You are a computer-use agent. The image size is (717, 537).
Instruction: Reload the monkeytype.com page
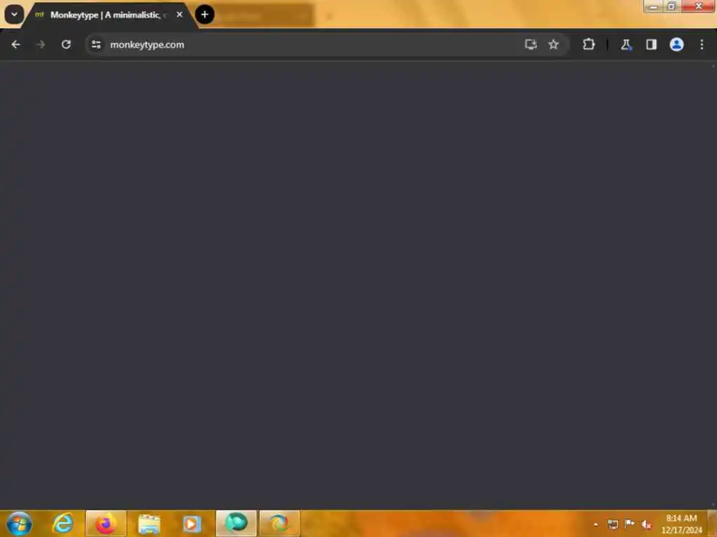point(67,44)
